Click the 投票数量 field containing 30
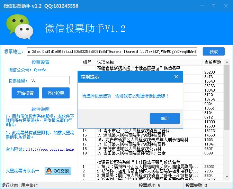Image resolution: width=233 pixels, height=189 pixels. (x=50, y=80)
